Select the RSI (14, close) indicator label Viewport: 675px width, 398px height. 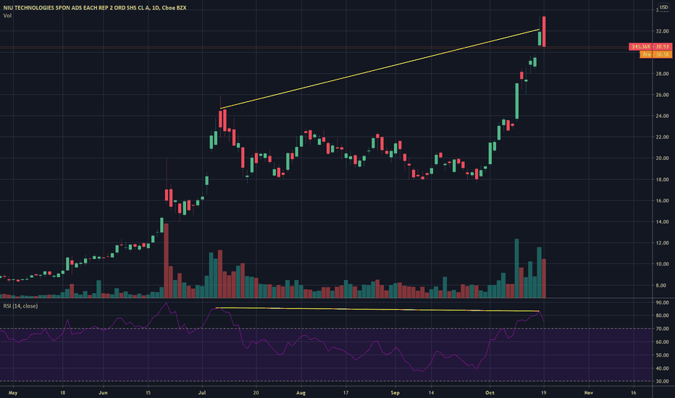point(20,306)
